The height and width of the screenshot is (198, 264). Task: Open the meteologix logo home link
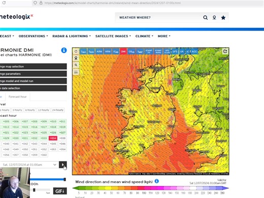[16, 17]
